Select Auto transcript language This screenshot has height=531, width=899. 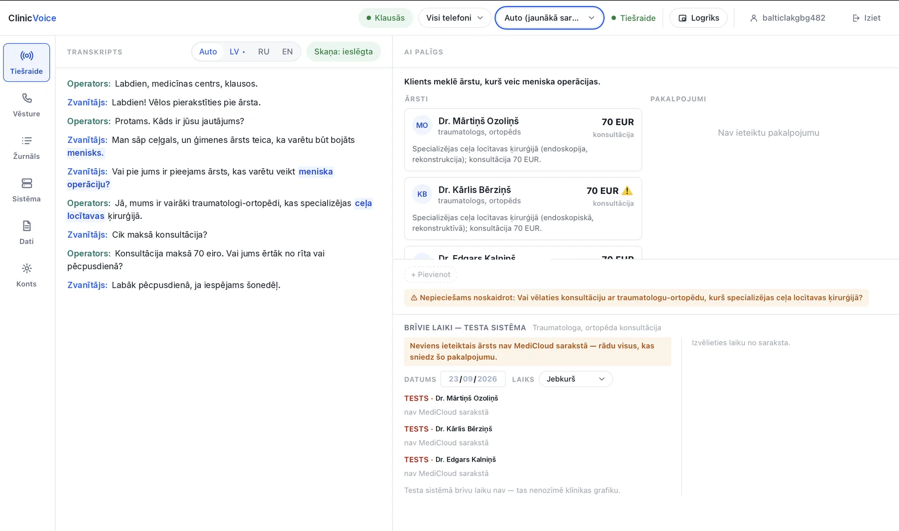pos(208,51)
